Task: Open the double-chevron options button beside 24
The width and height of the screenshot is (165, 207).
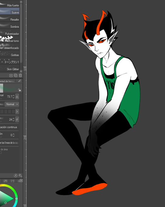Action: (17, 119)
